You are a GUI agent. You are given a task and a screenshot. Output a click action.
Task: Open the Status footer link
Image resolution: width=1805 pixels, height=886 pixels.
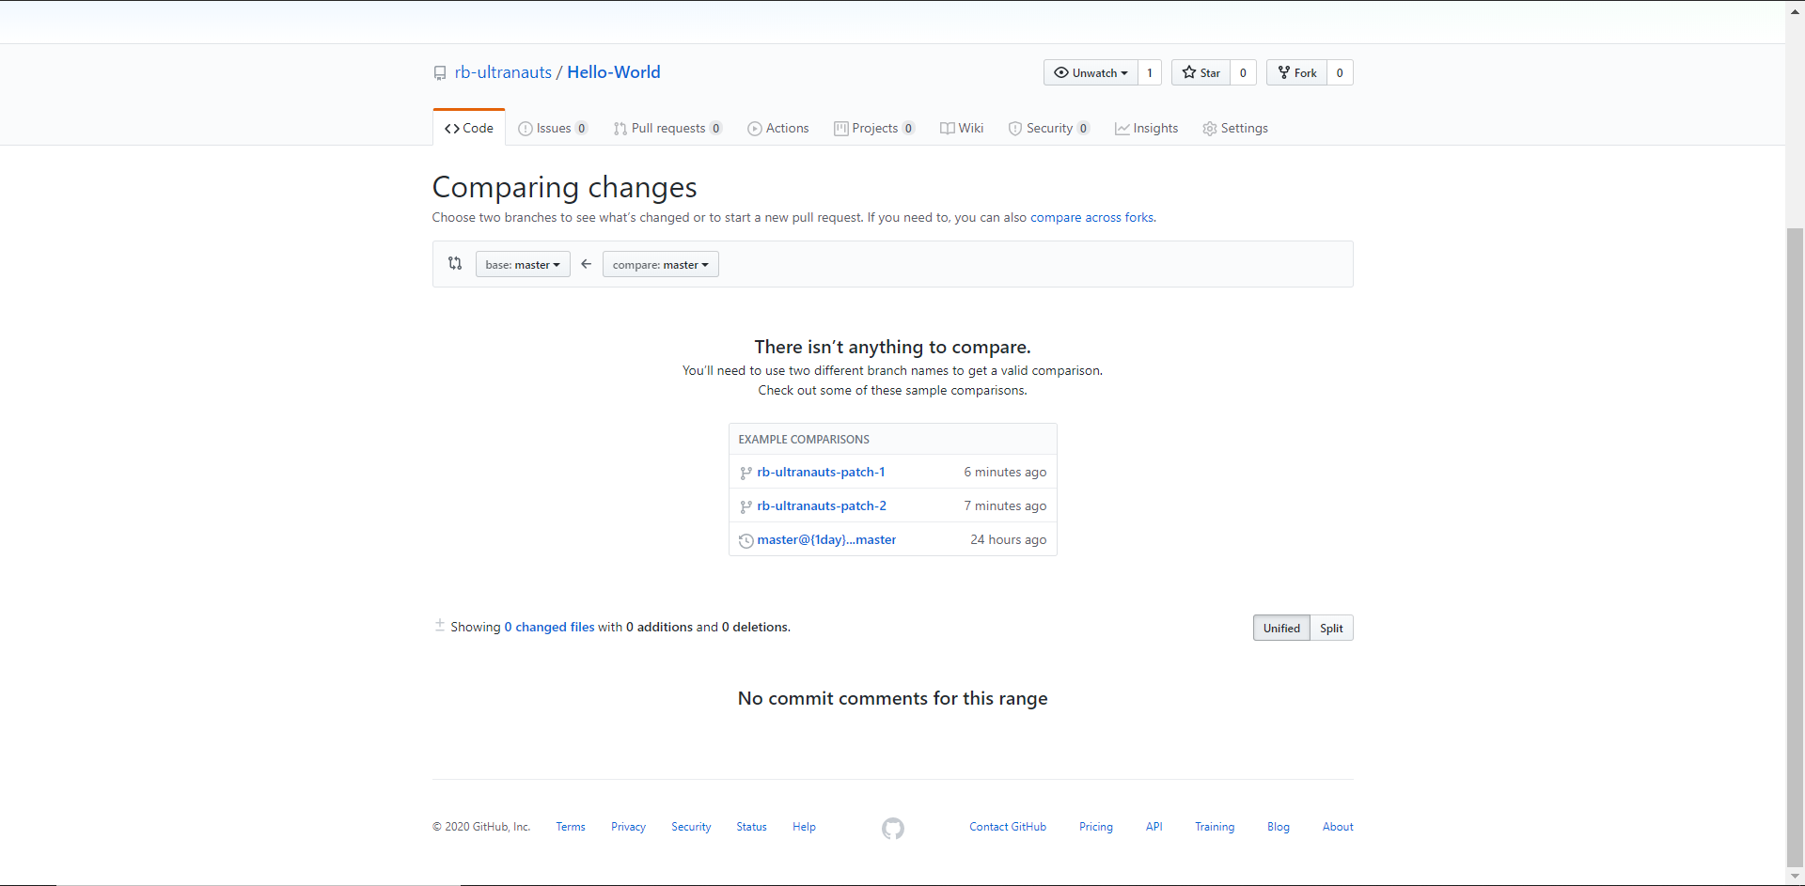[751, 827]
